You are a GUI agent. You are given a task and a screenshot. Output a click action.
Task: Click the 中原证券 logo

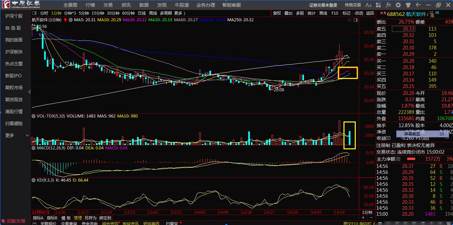click(x=21, y=5)
